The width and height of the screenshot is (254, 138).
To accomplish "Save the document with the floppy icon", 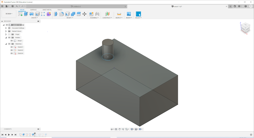I will [13, 6].
